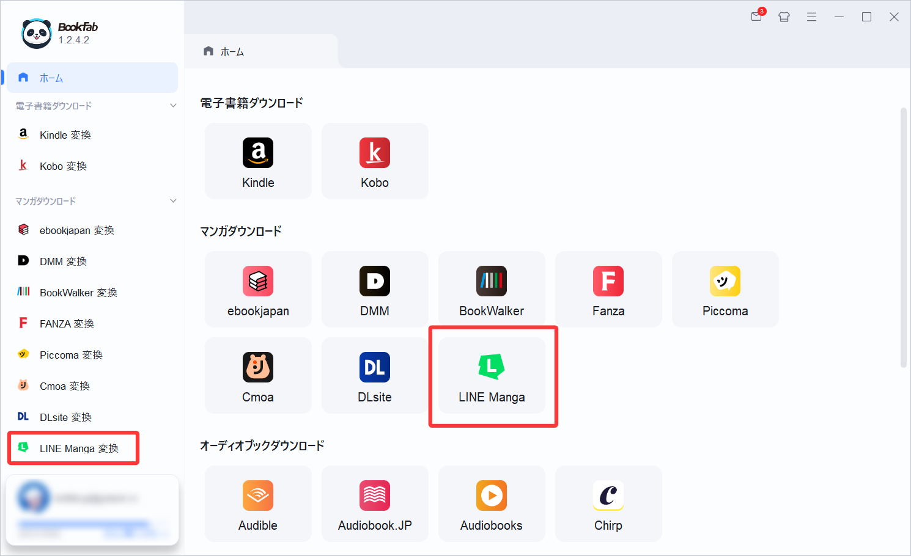Open the Chirp audiobook tile
The width and height of the screenshot is (911, 556).
(x=608, y=504)
